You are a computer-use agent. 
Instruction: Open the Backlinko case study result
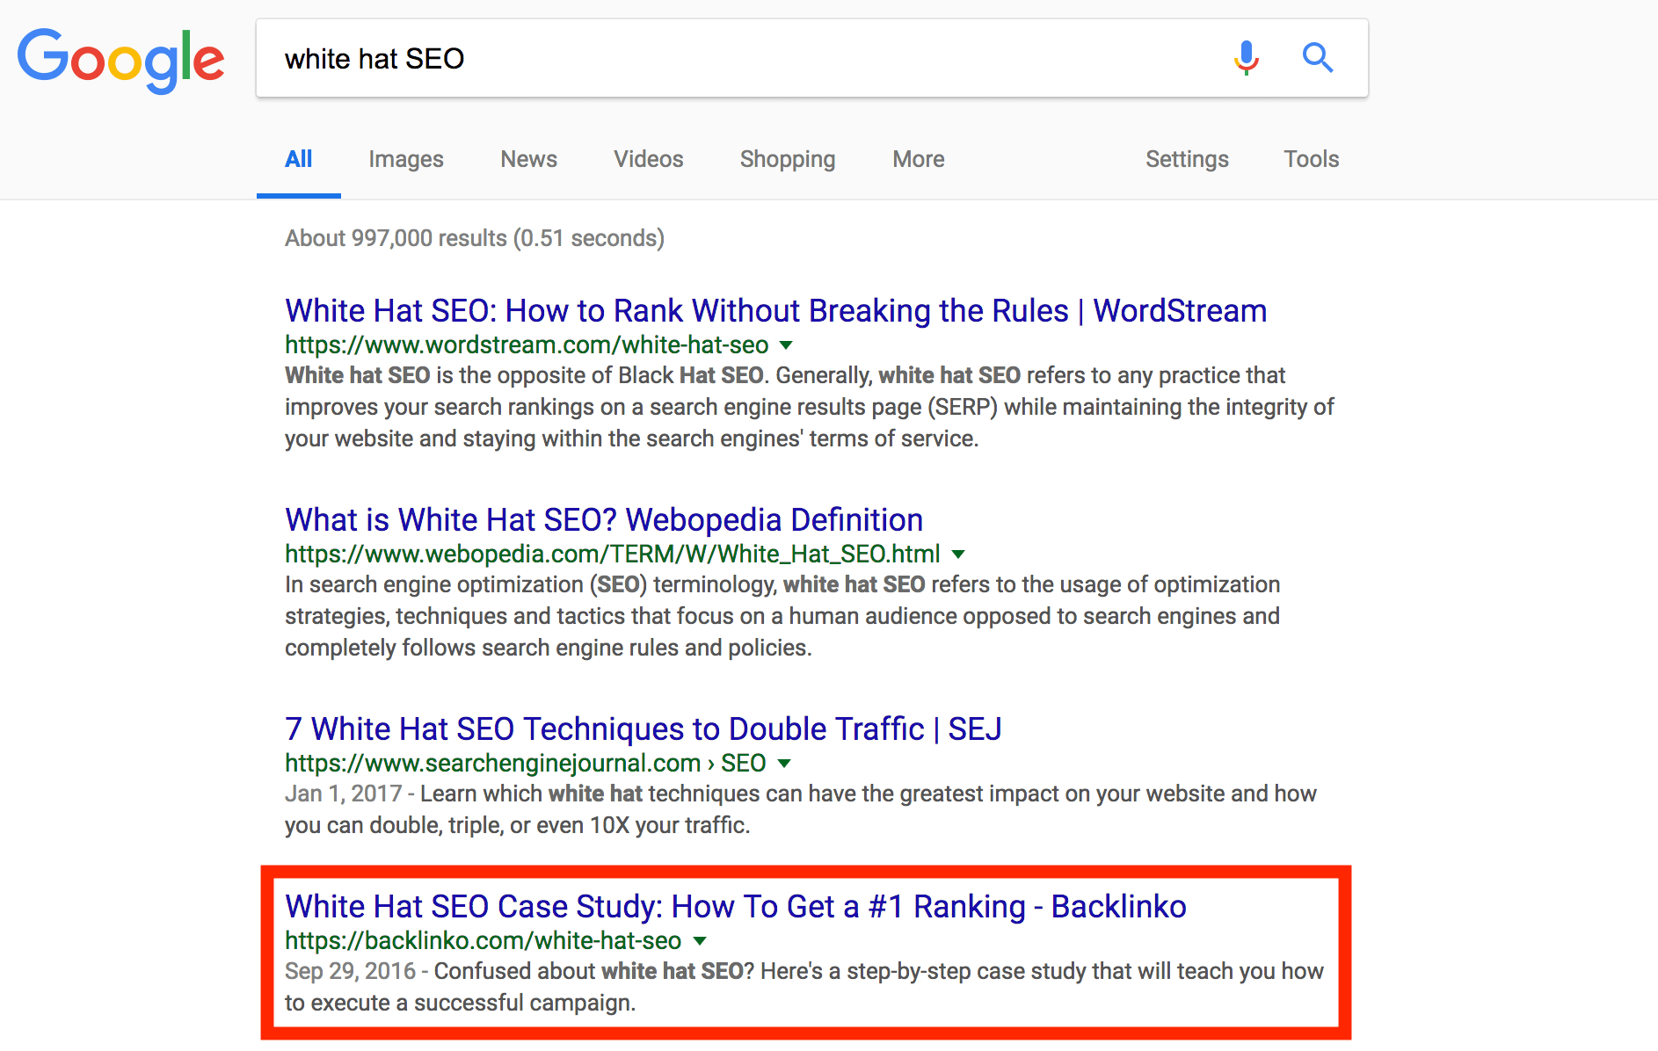click(735, 906)
